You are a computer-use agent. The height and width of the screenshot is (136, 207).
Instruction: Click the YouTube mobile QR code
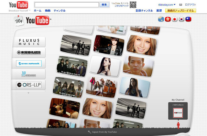click(x=133, y=5)
